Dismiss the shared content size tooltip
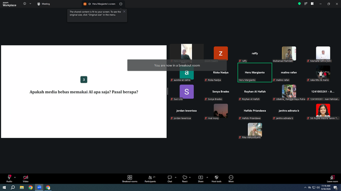This screenshot has width=341, height=191. click(x=124, y=12)
